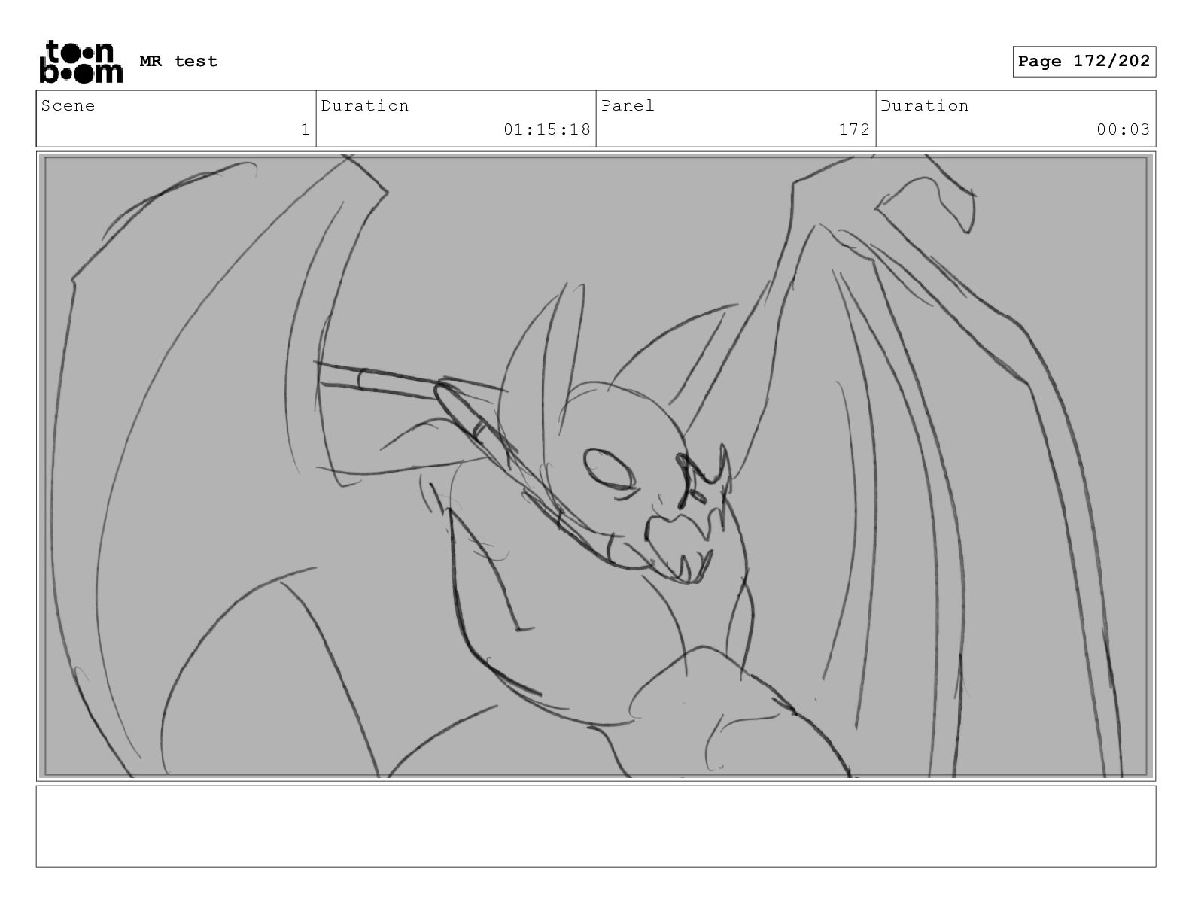
Task: Click the Duration label next to Panel
Action: pyautogui.click(x=925, y=106)
